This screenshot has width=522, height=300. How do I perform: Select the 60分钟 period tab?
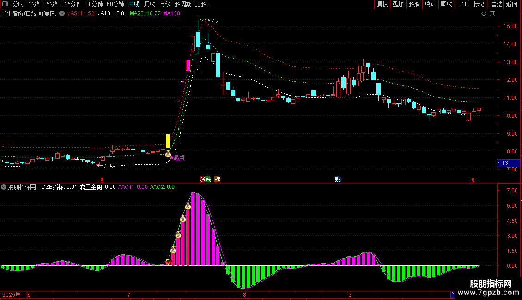click(115, 5)
